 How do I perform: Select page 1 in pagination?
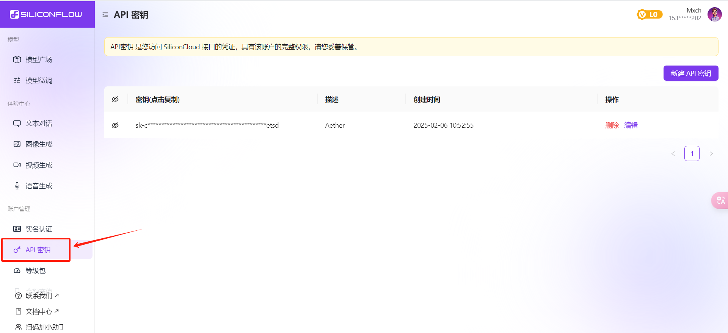[692, 154]
